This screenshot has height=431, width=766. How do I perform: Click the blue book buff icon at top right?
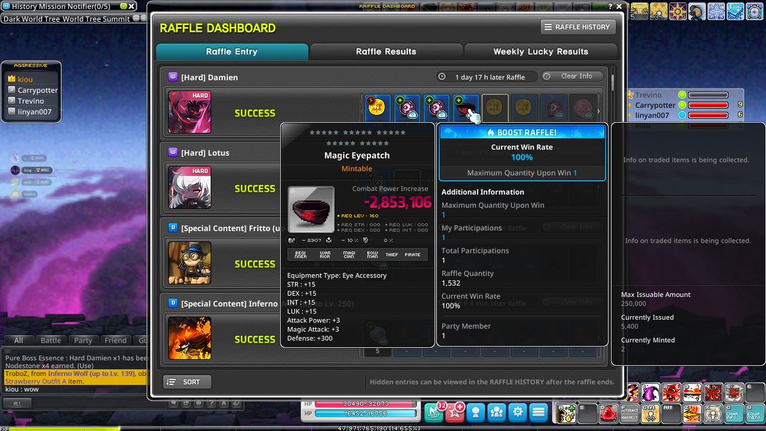(735, 11)
